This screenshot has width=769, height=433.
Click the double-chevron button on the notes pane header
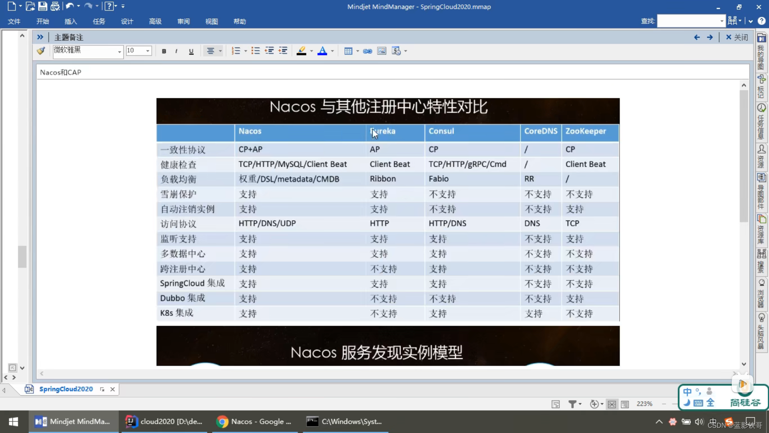(x=40, y=37)
